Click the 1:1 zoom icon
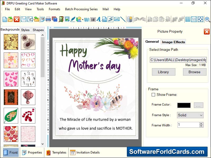Image resolution: width=211 pixels, height=158 pixels. click(x=194, y=19)
